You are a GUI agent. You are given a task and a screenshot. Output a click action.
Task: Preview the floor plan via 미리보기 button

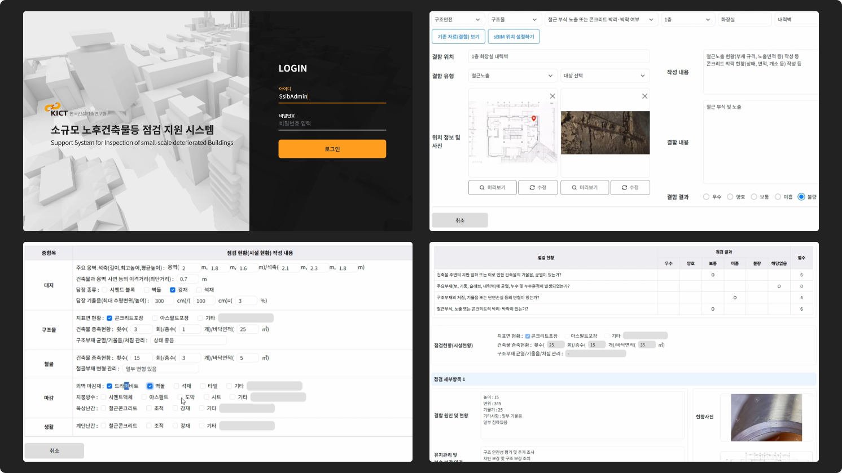pyautogui.click(x=492, y=188)
